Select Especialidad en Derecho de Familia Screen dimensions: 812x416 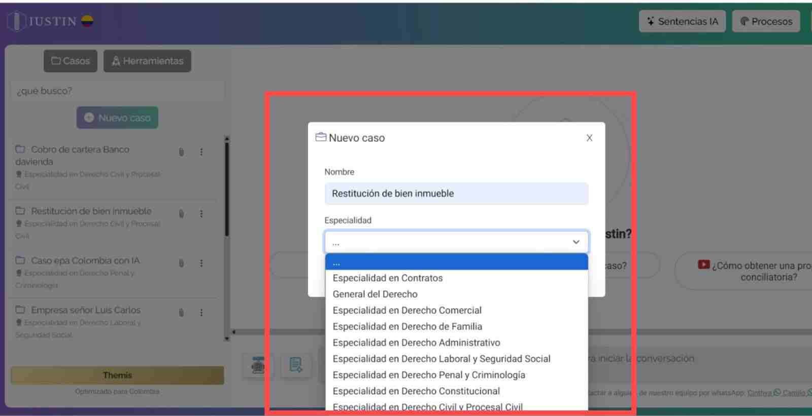[456, 327]
